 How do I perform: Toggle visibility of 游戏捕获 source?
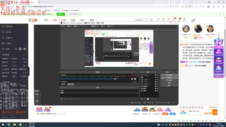tap(156, 89)
